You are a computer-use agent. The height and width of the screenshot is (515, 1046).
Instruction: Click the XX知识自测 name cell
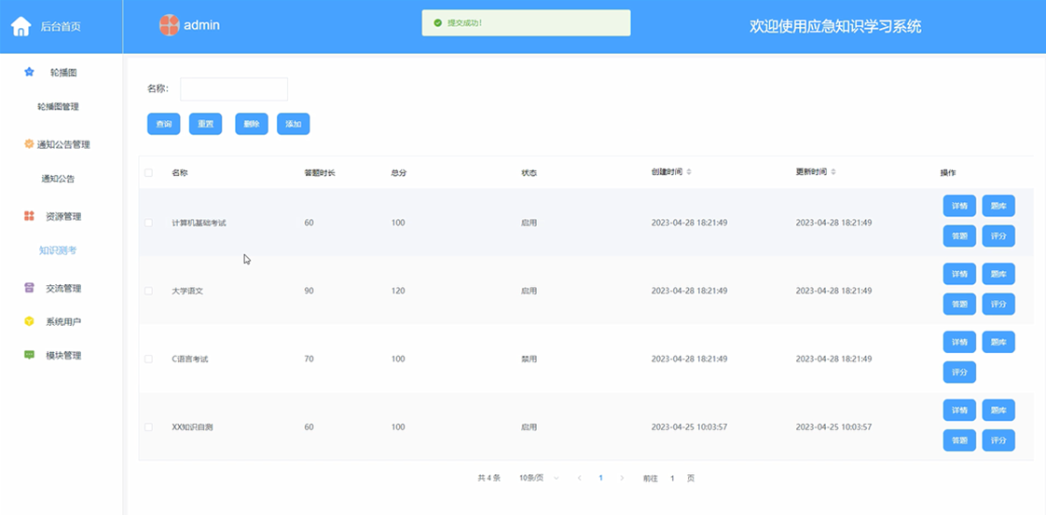194,427
